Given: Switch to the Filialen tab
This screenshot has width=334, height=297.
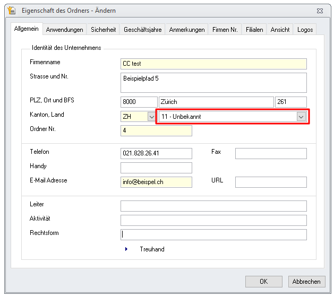Looking at the screenshot, I should pos(254,30).
